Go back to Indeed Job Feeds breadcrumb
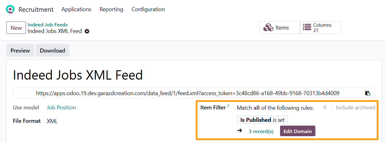 48,25
